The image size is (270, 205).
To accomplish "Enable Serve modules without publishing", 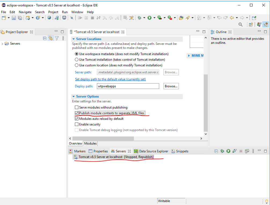I will 77,107.
